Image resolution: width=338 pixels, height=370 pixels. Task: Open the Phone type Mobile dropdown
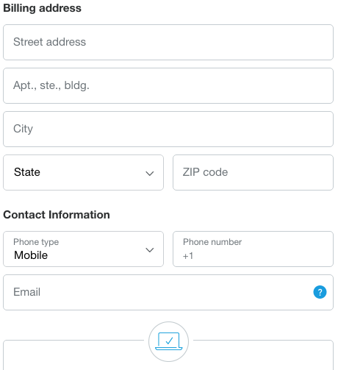click(x=83, y=249)
